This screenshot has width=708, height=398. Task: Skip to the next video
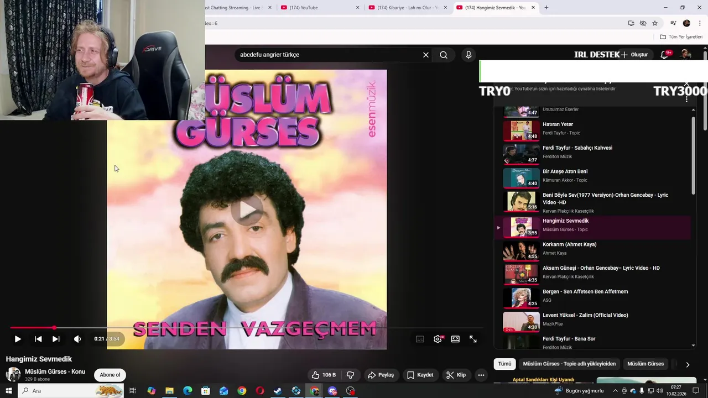(56, 339)
